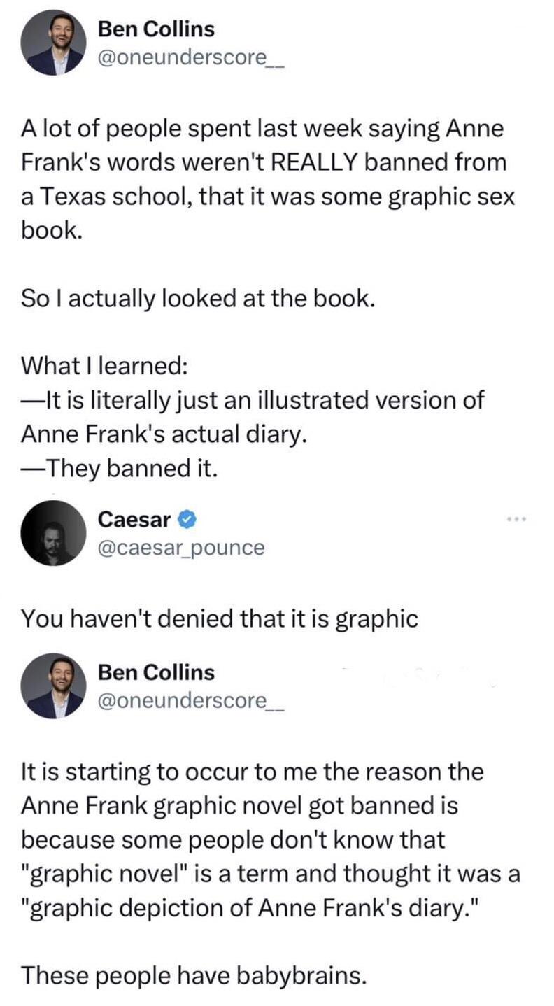
Task: Open Caesar's profile picture
Action: [52, 532]
